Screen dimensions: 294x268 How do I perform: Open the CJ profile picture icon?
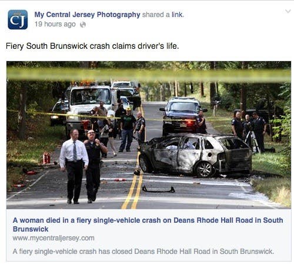point(18,19)
